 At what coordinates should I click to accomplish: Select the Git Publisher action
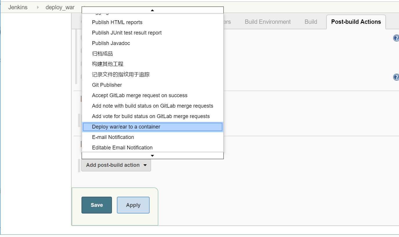tap(153, 85)
